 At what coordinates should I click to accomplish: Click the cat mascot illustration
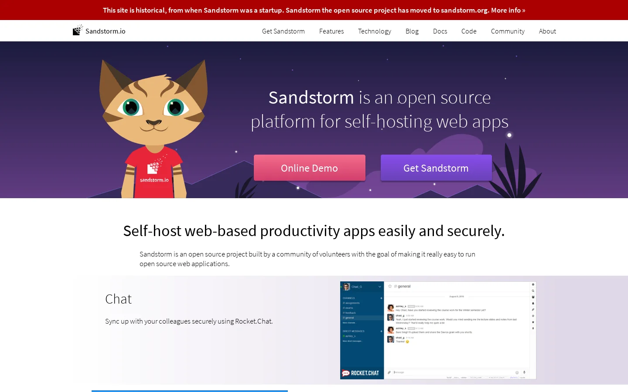coord(154,128)
